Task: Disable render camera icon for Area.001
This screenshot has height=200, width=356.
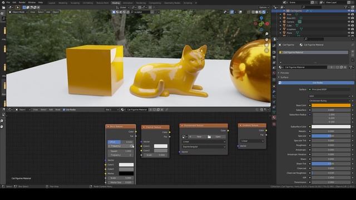Action: click(353, 18)
